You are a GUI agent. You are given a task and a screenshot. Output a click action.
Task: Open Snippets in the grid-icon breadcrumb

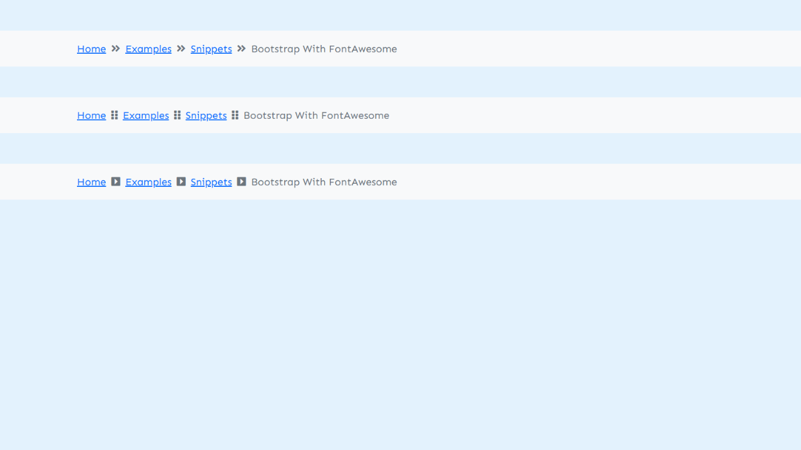(206, 115)
